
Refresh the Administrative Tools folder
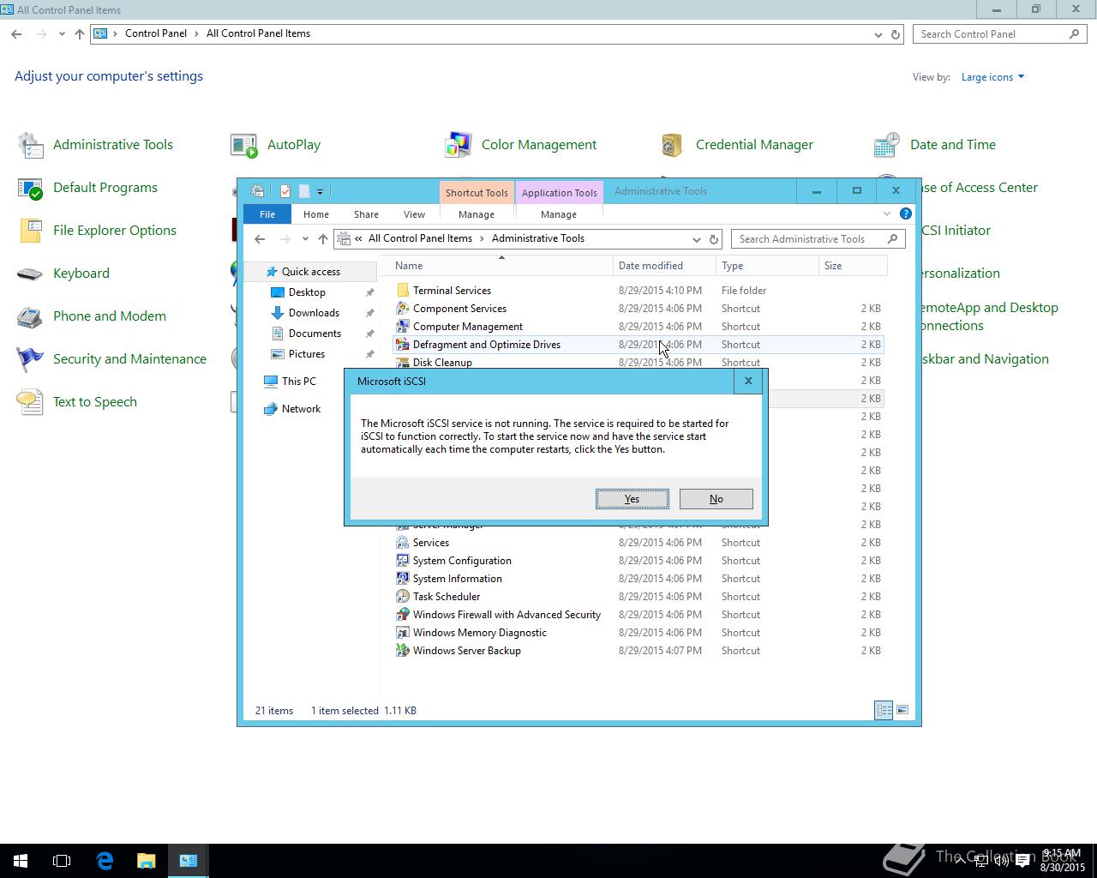click(x=713, y=239)
